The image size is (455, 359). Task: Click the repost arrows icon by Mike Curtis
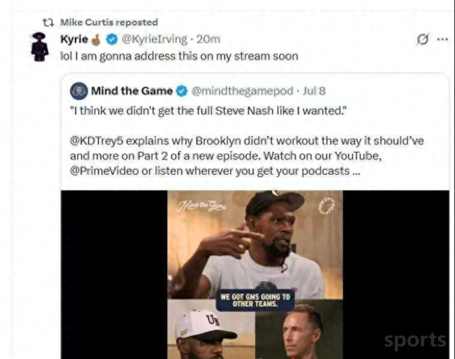tap(48, 22)
